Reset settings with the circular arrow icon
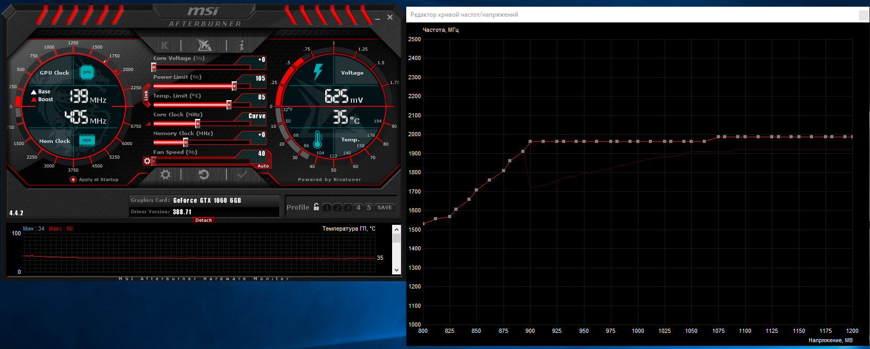 tap(204, 175)
